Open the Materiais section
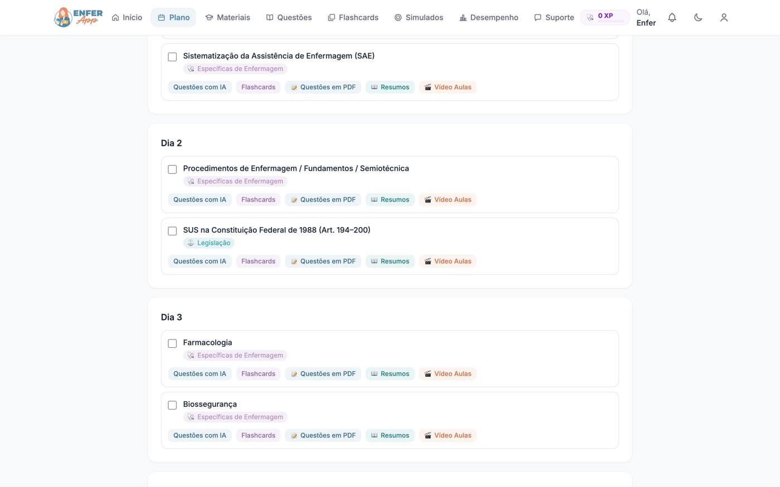Viewport: 780px width, 487px height. tap(228, 17)
